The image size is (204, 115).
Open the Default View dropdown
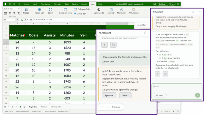pyautogui.click(x=12, y=9)
